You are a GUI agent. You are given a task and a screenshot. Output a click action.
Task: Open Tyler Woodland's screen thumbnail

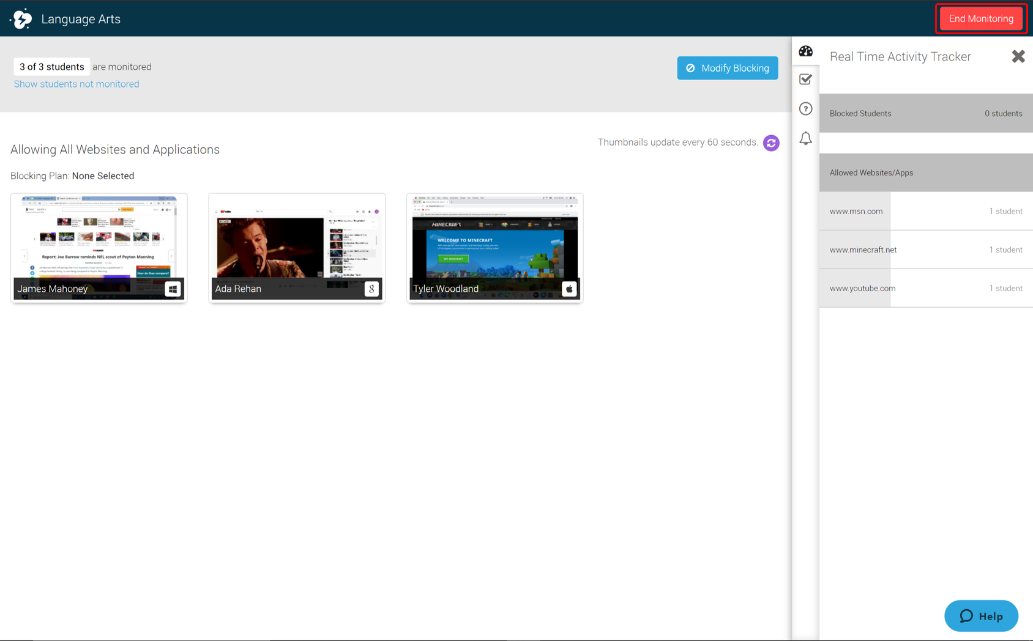(494, 248)
